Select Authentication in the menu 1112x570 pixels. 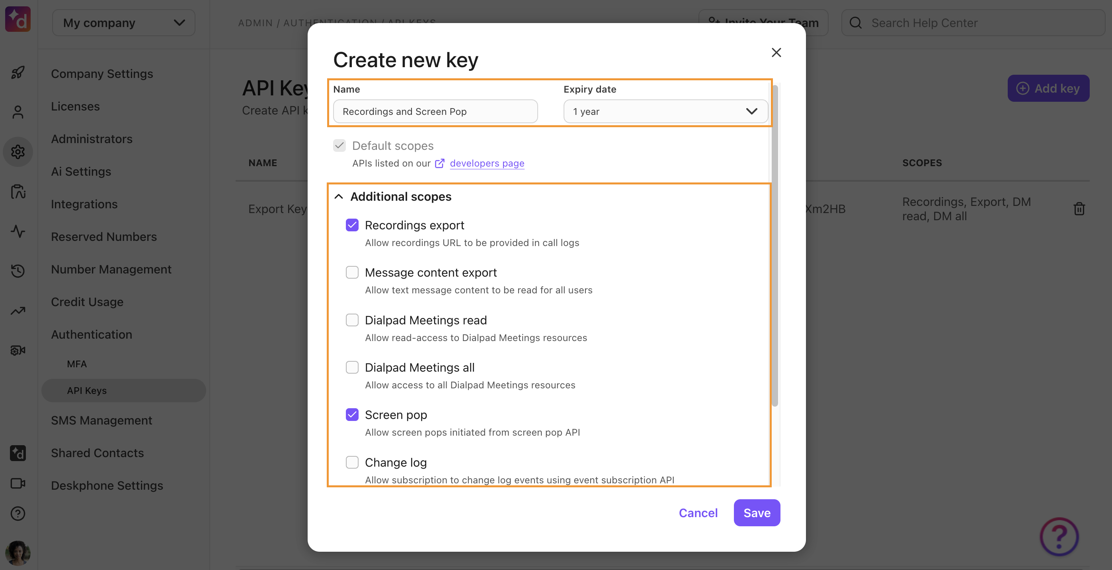click(92, 335)
